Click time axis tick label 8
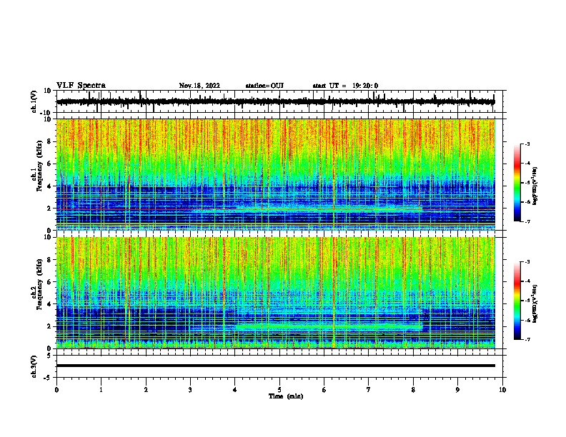566x437 pixels. [x=413, y=390]
